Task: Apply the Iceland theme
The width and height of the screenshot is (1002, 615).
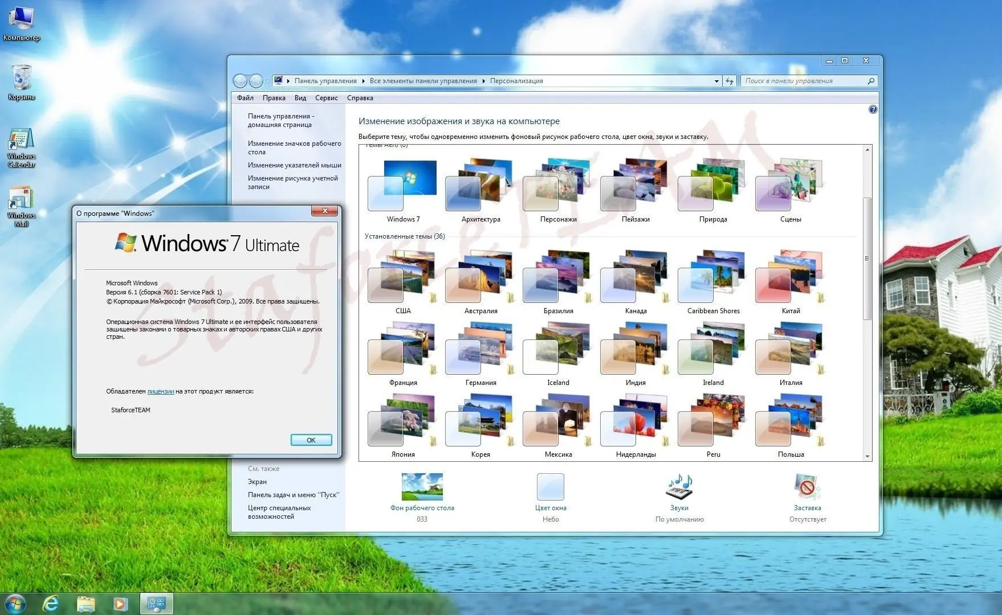Action: (x=558, y=354)
